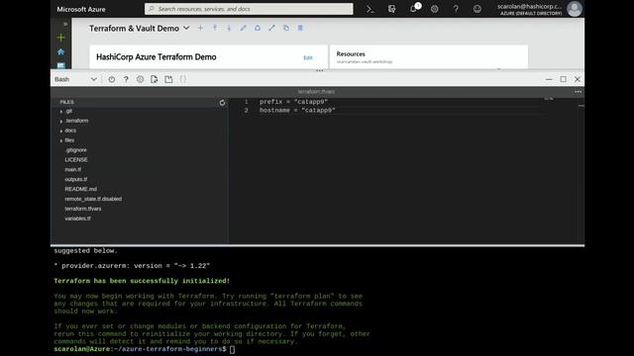Clone the dashboard
Viewport: 634px width, 356px height.
point(286,28)
